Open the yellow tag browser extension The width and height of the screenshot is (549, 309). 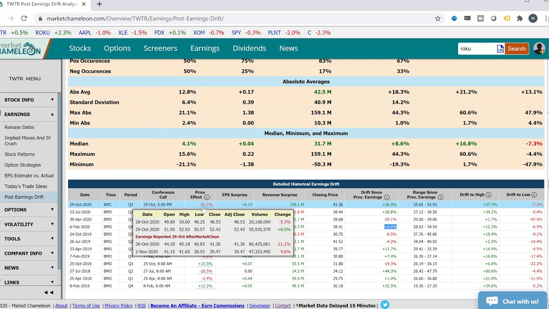(x=507, y=18)
